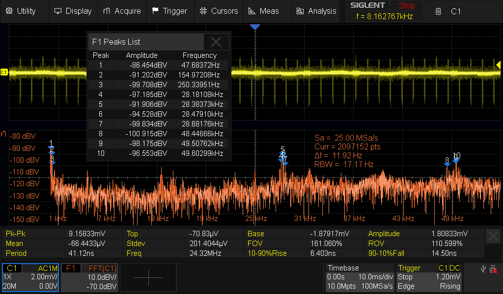Select the orange F1 math trace marker
503x294 pixels.
point(3,134)
